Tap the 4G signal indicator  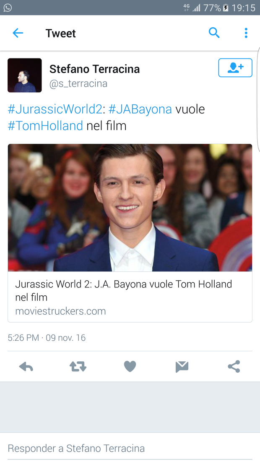(186, 8)
